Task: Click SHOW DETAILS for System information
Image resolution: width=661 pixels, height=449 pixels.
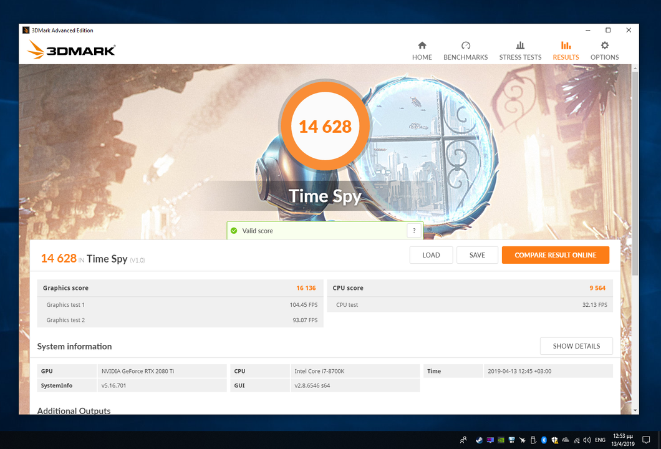Action: pyautogui.click(x=576, y=346)
